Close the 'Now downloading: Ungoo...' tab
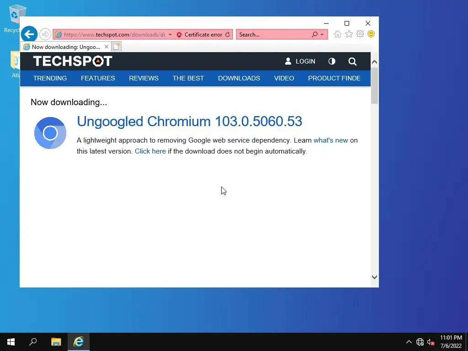This screenshot has height=351, width=468. pos(106,47)
